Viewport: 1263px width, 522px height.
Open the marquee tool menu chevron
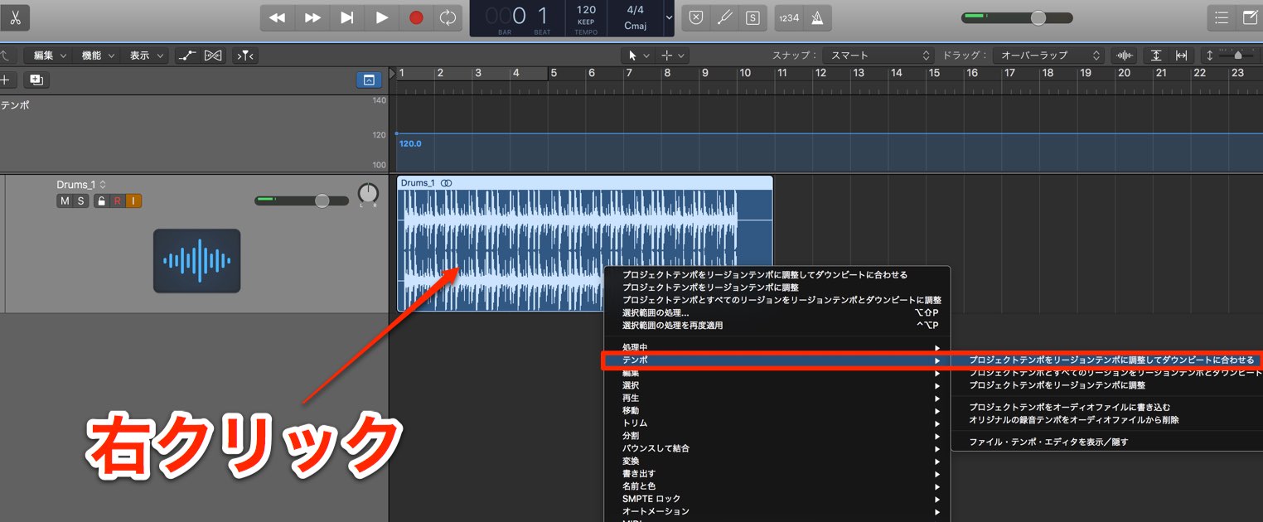(681, 56)
